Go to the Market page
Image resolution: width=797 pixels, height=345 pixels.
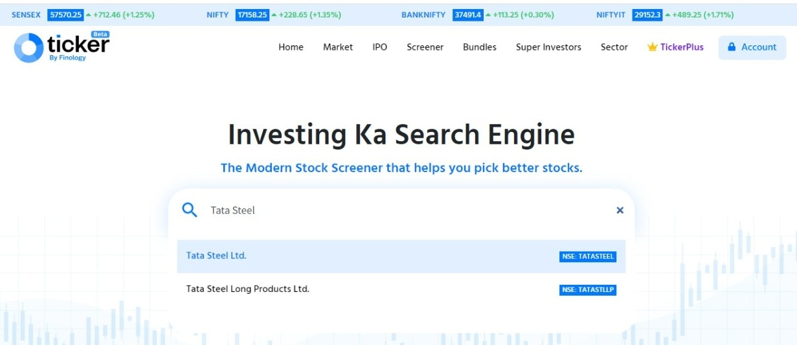coord(338,47)
